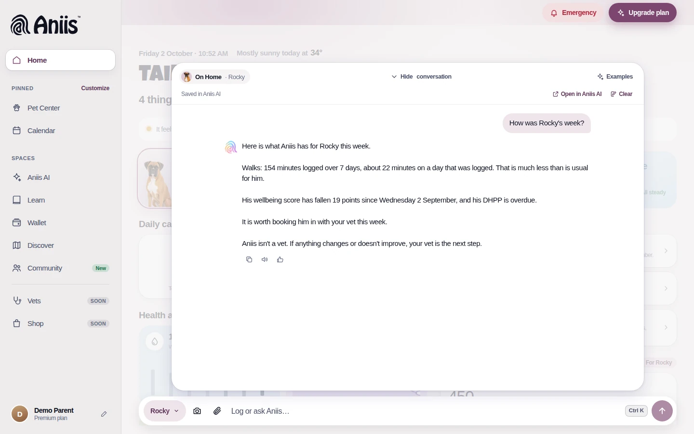Click the Emergency button
This screenshot has width=694, height=434.
point(573,13)
